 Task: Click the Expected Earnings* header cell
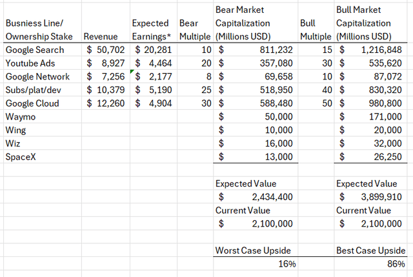click(154, 23)
